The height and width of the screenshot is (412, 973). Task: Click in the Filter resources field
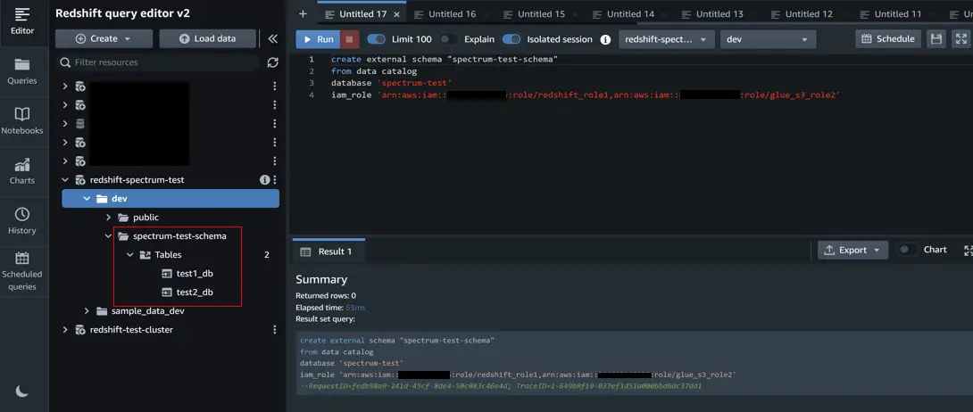tap(158, 62)
